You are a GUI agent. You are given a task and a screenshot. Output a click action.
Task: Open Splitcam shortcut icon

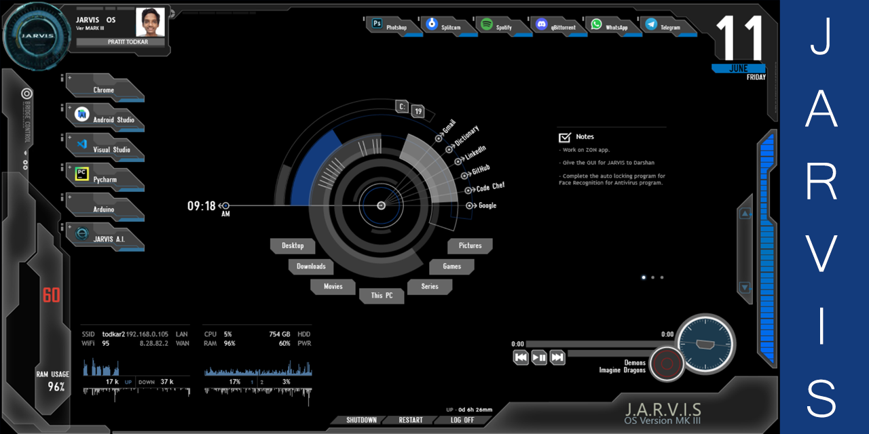pyautogui.click(x=432, y=24)
